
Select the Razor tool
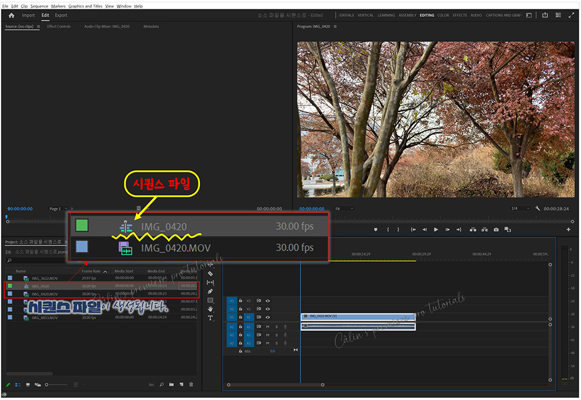point(210,273)
